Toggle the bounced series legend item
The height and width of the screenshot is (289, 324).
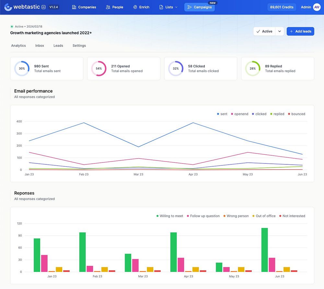(x=296, y=114)
